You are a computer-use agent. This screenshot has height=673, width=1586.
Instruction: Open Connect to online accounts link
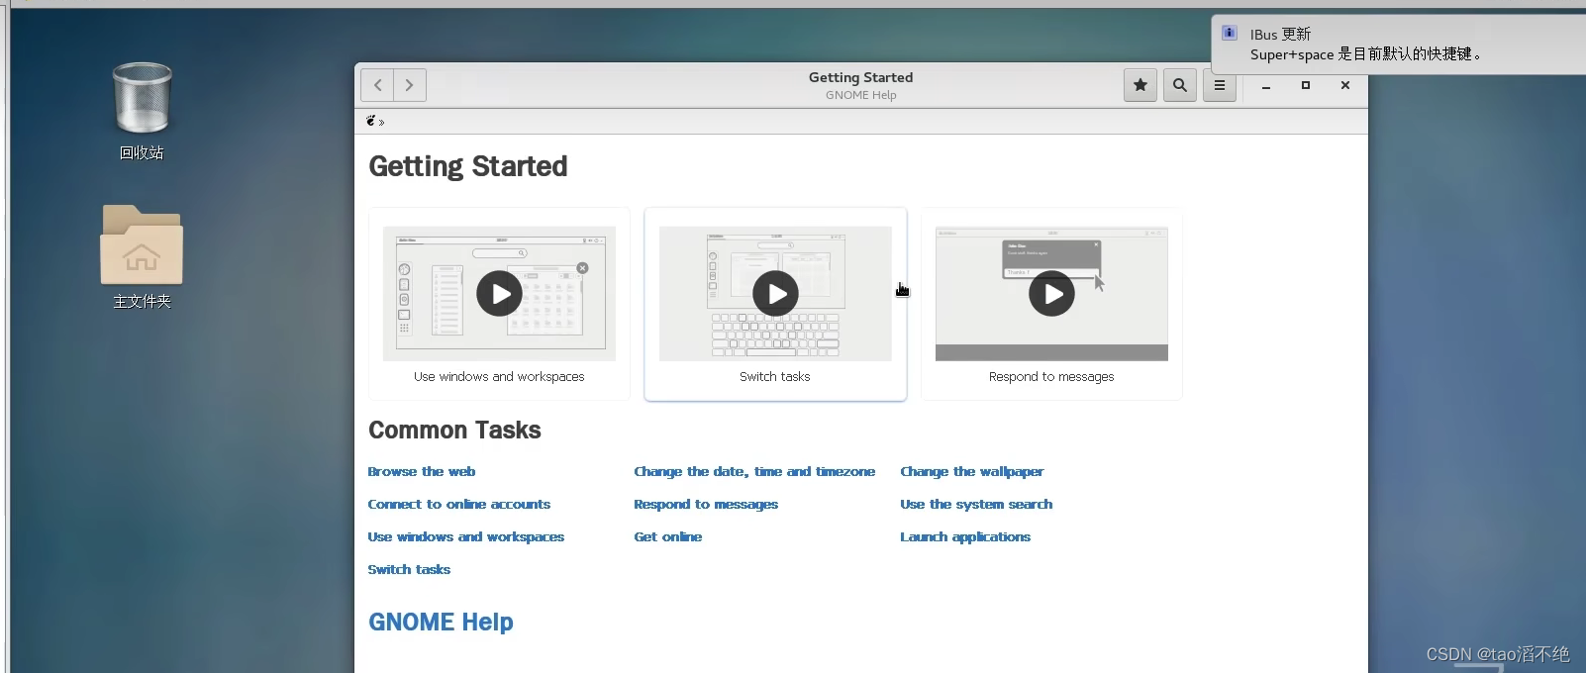(459, 505)
